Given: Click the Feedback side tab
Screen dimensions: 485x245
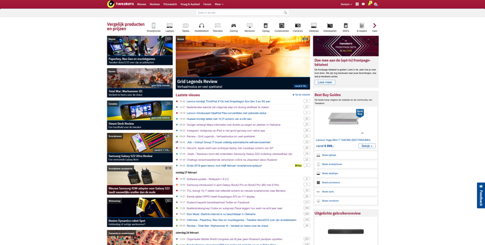Looking at the screenshot, I should pyautogui.click(x=481, y=195).
